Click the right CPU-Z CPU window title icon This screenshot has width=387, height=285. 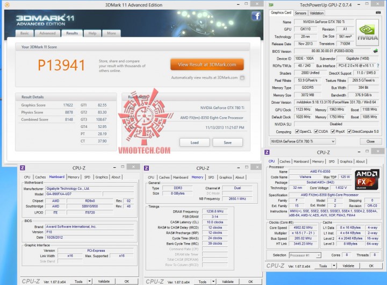click(x=267, y=152)
